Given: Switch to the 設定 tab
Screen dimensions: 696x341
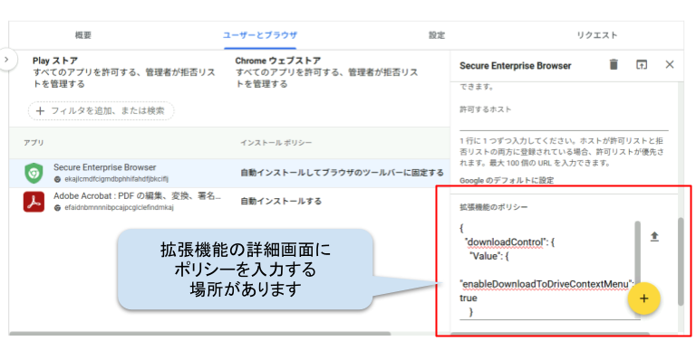Looking at the screenshot, I should [x=436, y=35].
